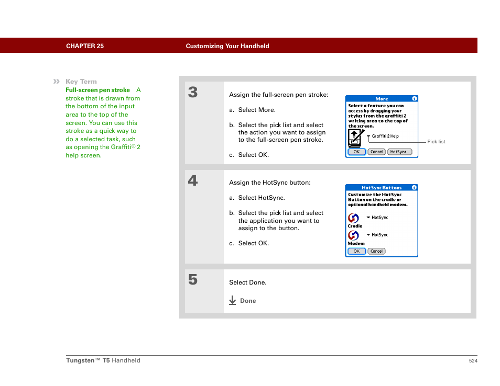Click the More dialog title bar
Screen dimensions: 500x386
point(382,99)
